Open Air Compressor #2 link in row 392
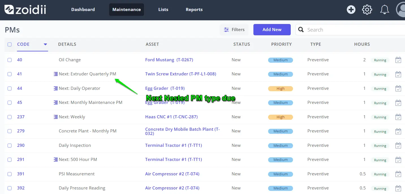Image resolution: width=405 pixels, height=194 pixels. pos(172,188)
